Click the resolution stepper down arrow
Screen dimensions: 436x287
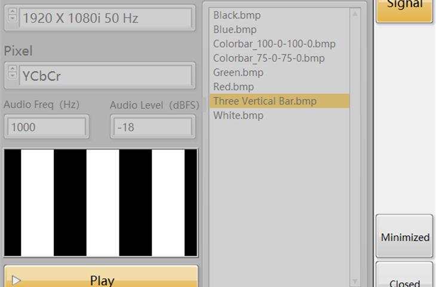point(12,18)
